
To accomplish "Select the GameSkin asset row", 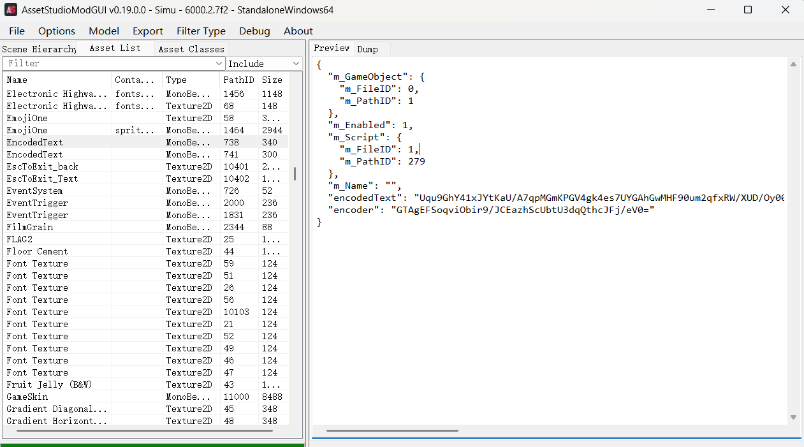I will click(146, 397).
